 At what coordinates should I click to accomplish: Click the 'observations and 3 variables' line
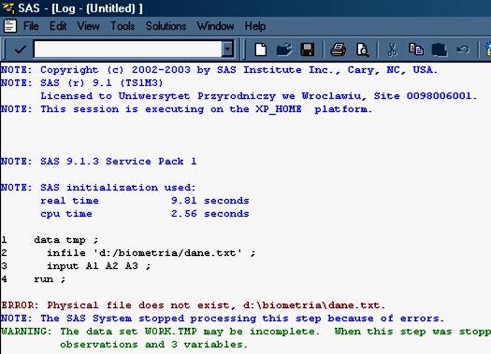[x=153, y=345]
